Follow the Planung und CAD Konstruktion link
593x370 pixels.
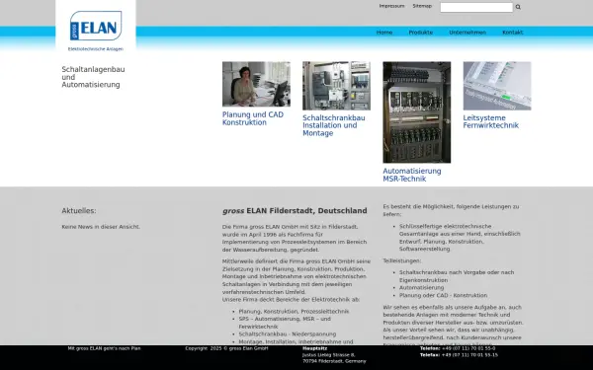[253, 118]
